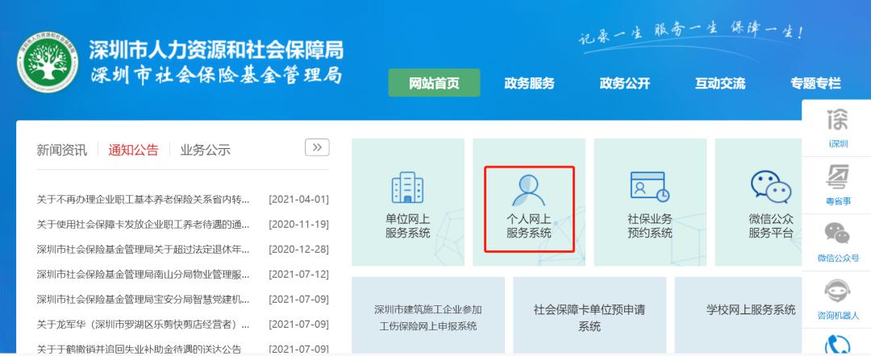
Task: Switch to the 业务公示 tab
Action: coord(205,150)
